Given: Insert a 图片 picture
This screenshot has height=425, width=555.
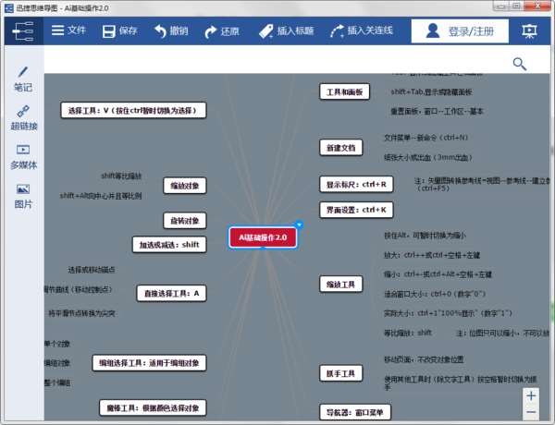Looking at the screenshot, I should point(23,196).
